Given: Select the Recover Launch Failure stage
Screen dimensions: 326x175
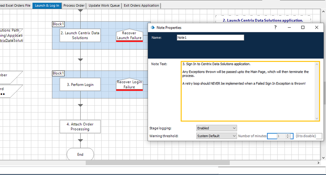Looking at the screenshot, I should pos(129,36).
